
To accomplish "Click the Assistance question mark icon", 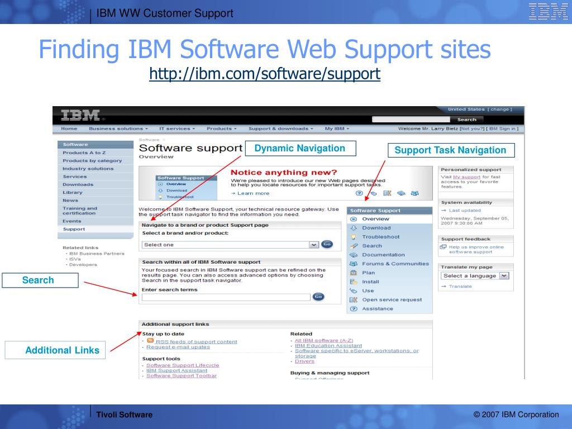I will [x=353, y=308].
